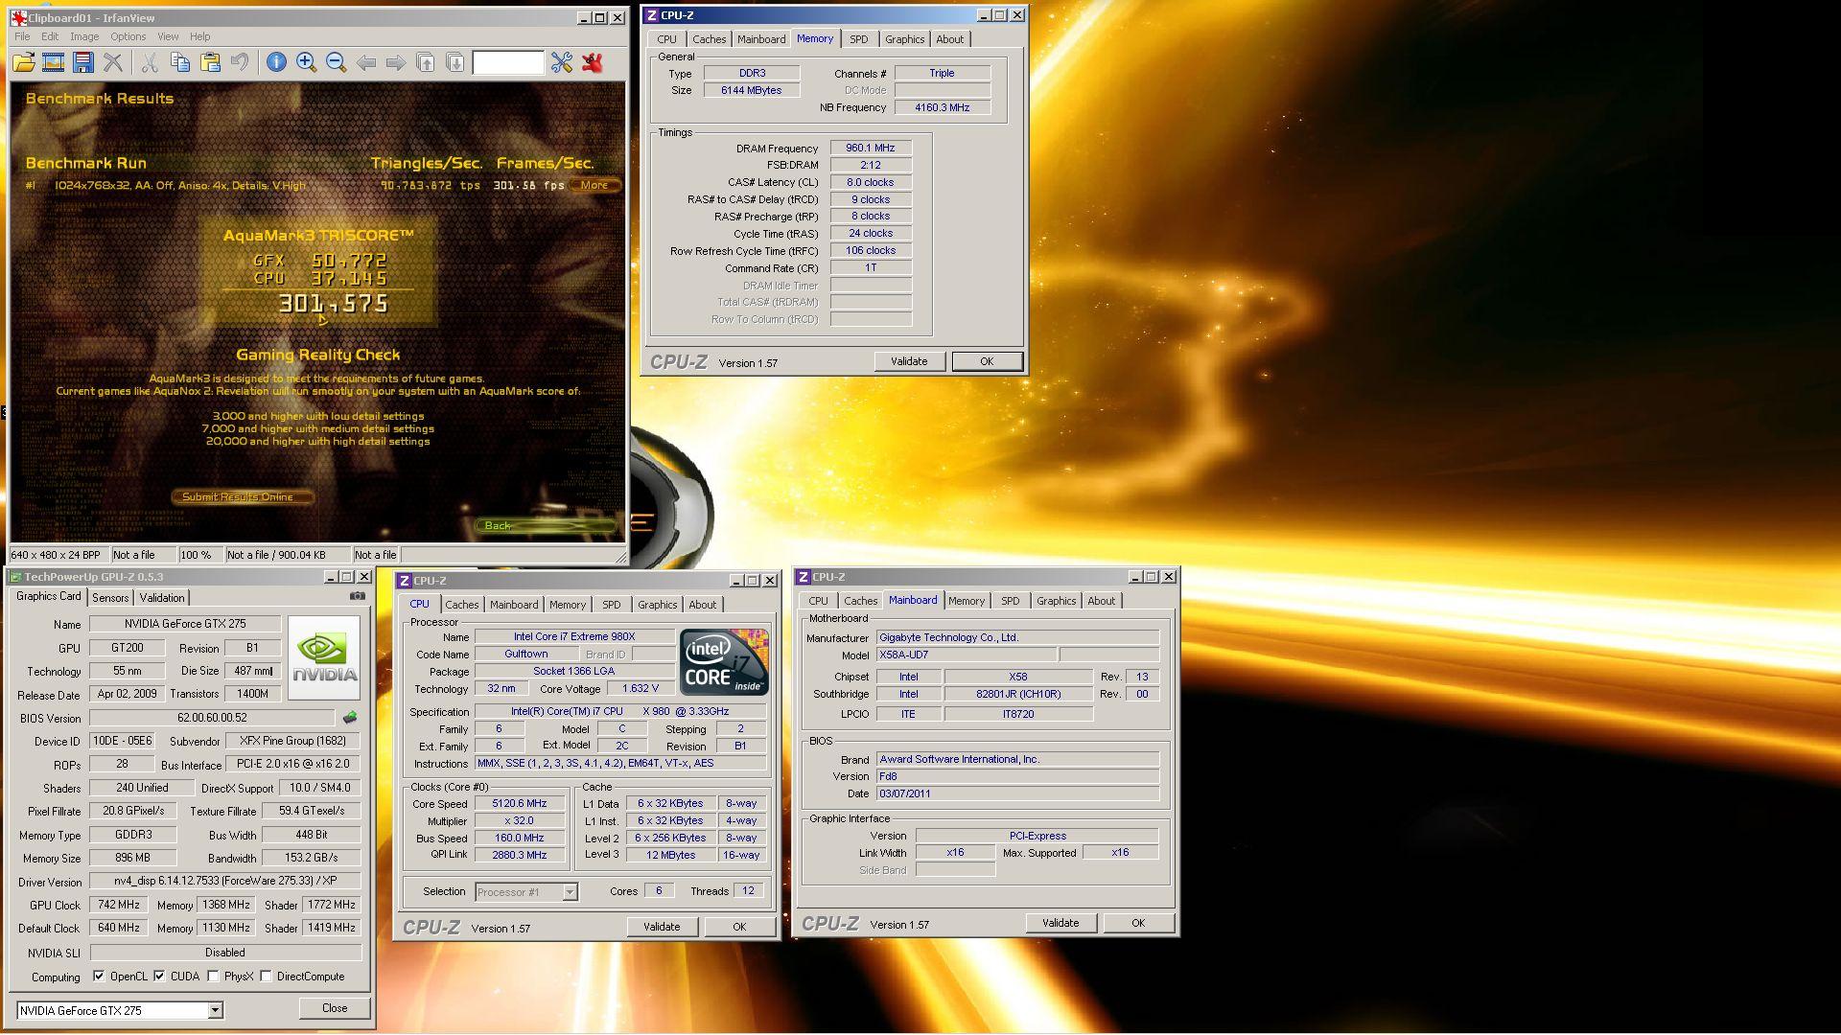This screenshot has height=1035, width=1841.
Task: Go to previous page icon
Action: 426,62
